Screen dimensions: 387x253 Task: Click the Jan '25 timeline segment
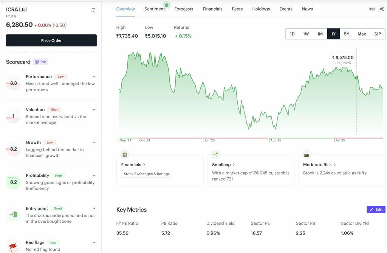coord(235,140)
